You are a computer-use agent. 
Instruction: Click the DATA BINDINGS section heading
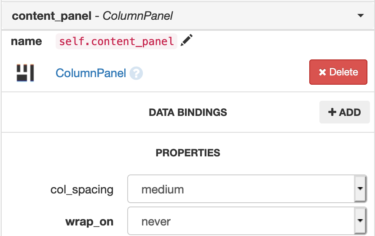[x=188, y=113]
